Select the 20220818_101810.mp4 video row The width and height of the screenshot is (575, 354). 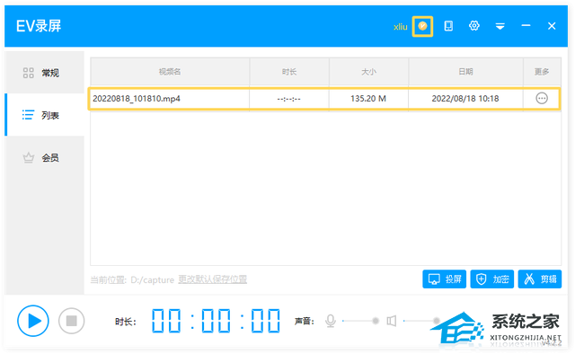pos(323,98)
